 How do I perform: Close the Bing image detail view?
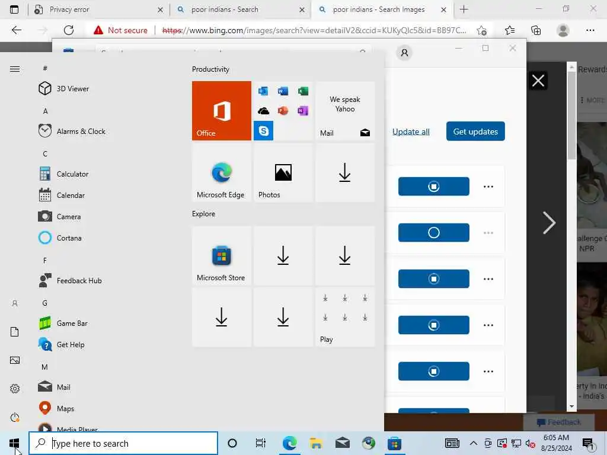point(538,81)
